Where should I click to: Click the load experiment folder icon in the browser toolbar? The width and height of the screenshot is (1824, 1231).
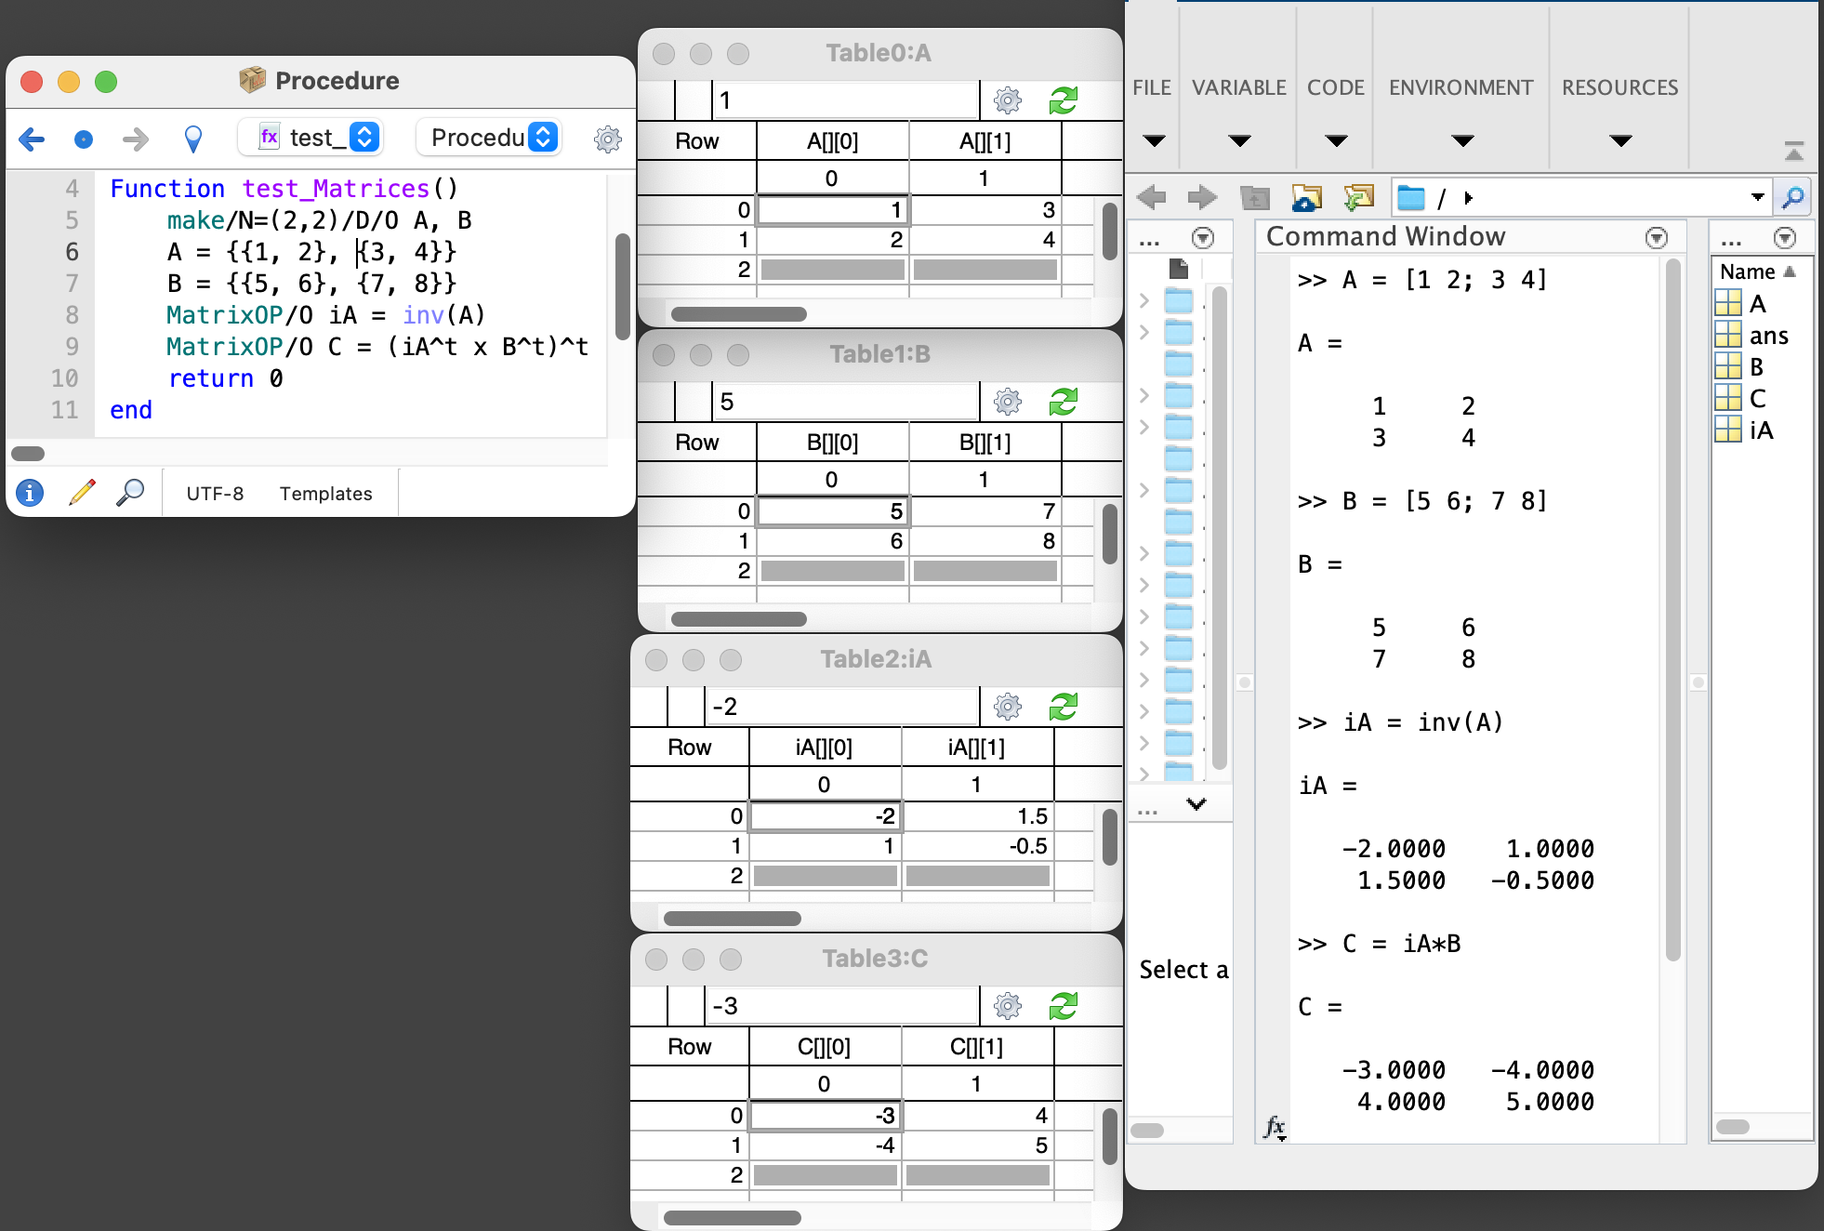click(x=1306, y=196)
